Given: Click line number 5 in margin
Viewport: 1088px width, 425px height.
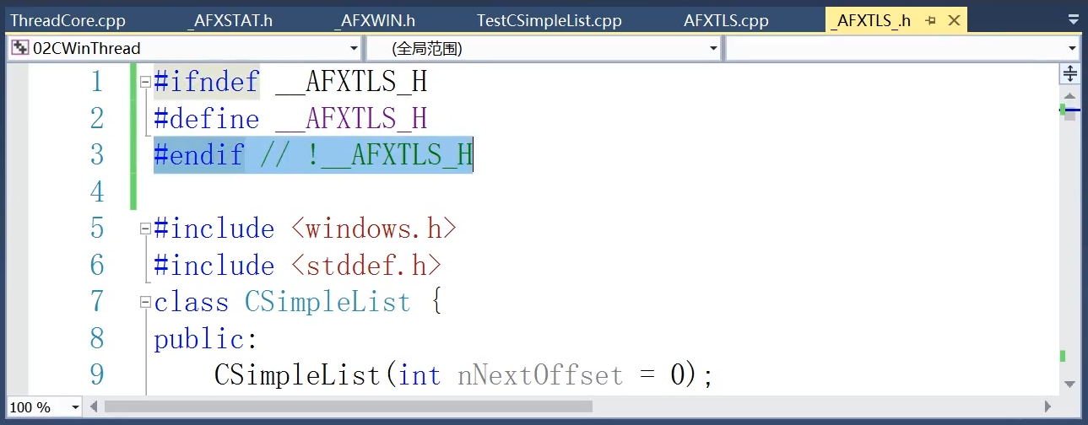Looking at the screenshot, I should (96, 229).
